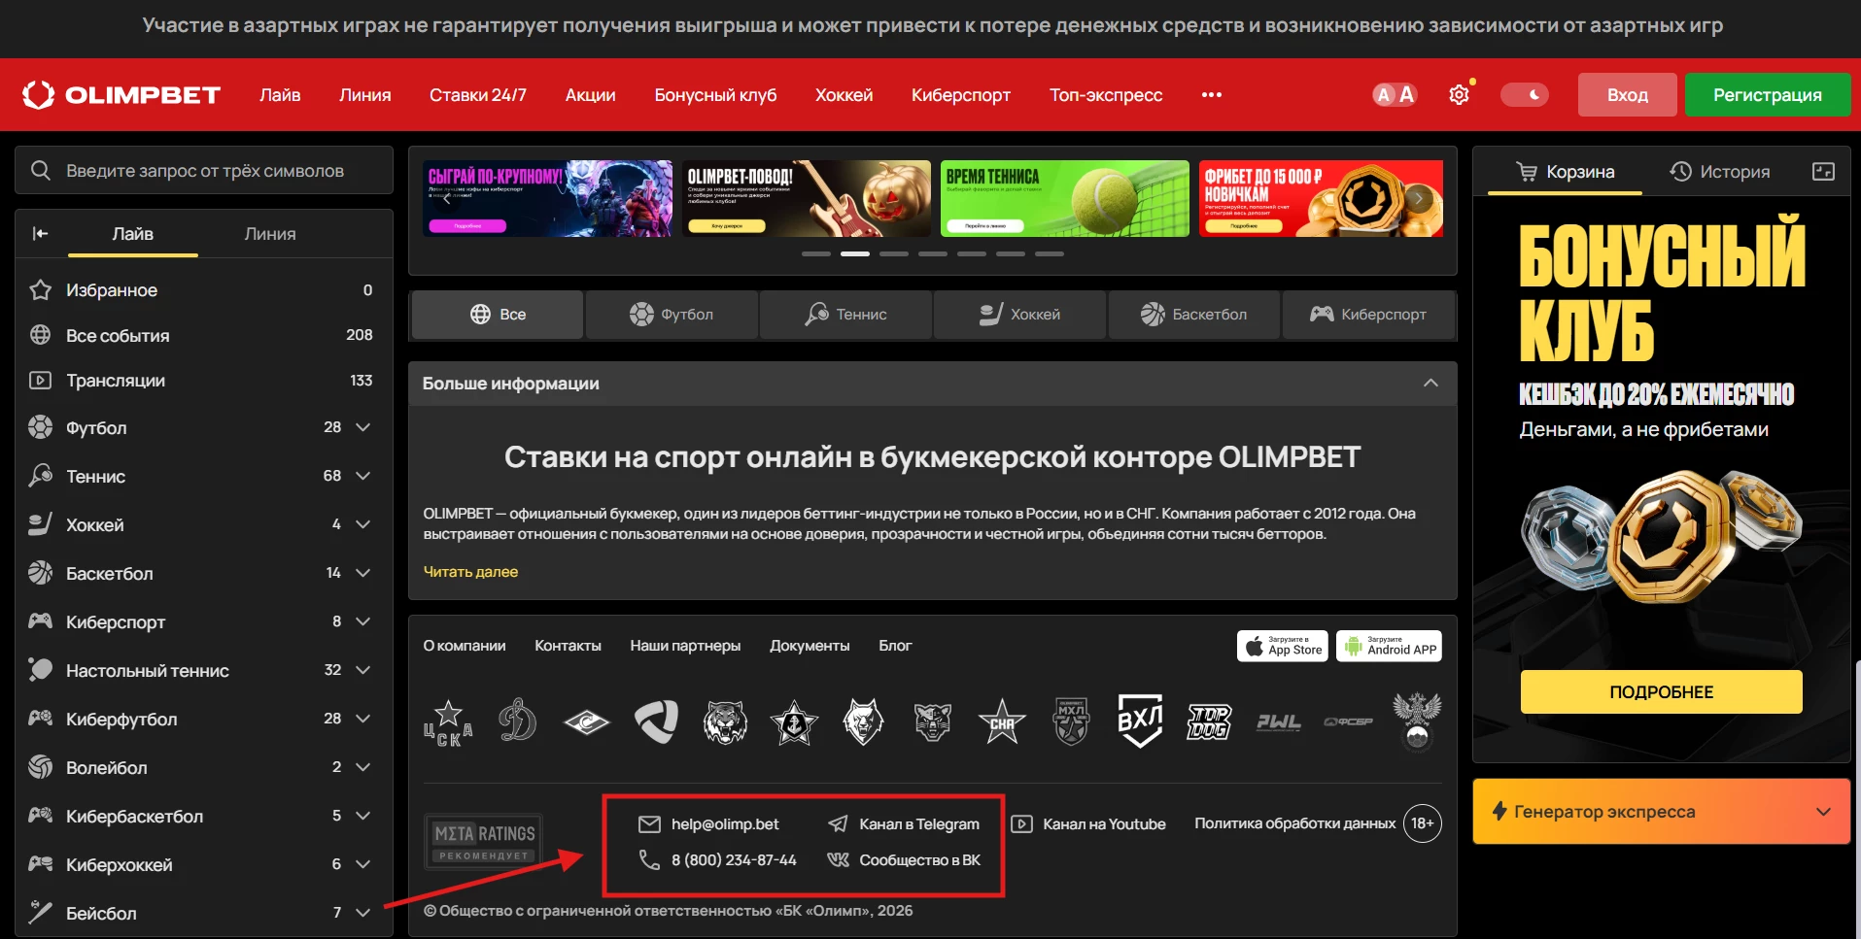
Task: Click the Избранное star icon
Action: tap(40, 290)
